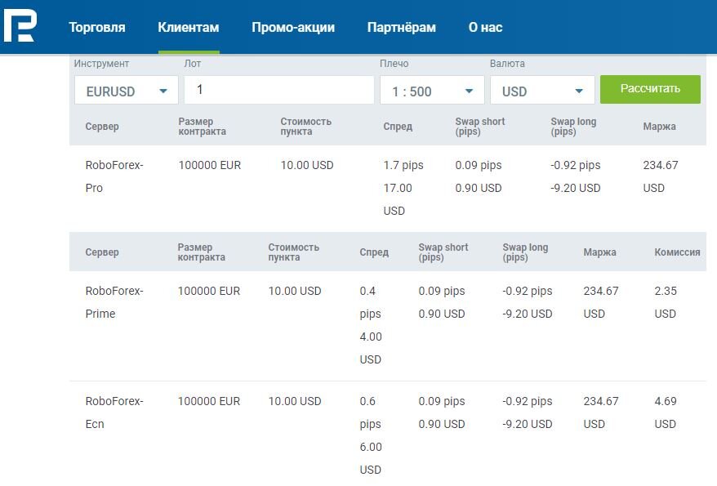Screen dimensions: 717x486
Task: Expand the EURUSD instrument dropdown
Action: (127, 90)
